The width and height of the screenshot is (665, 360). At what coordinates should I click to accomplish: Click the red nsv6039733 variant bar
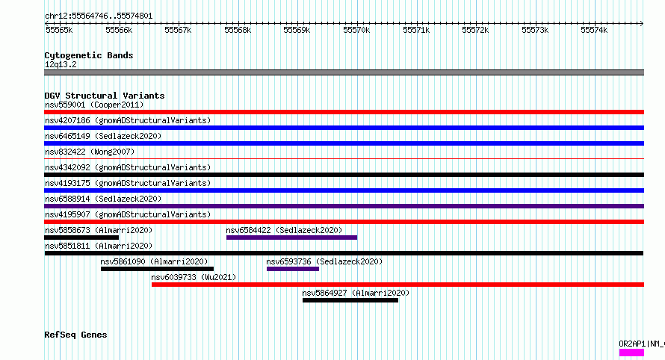(x=398, y=285)
